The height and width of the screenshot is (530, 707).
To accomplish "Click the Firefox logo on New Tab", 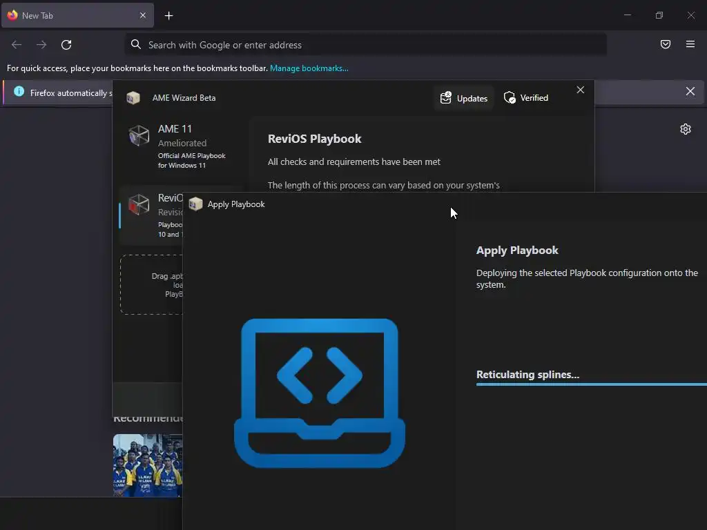I will click(x=12, y=15).
